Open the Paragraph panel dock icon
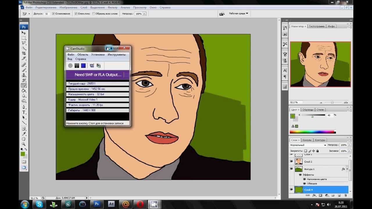The image size is (372, 209). tap(285, 77)
